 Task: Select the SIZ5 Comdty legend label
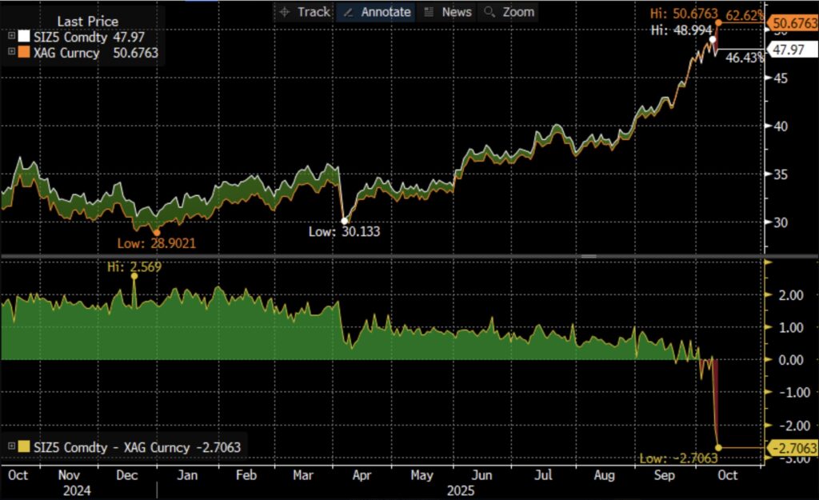pos(70,37)
